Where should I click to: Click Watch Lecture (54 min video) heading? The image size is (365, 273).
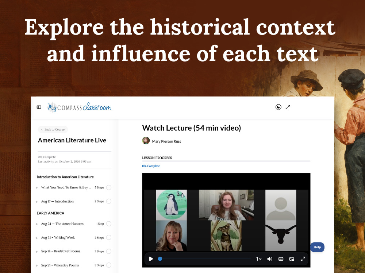tap(192, 128)
